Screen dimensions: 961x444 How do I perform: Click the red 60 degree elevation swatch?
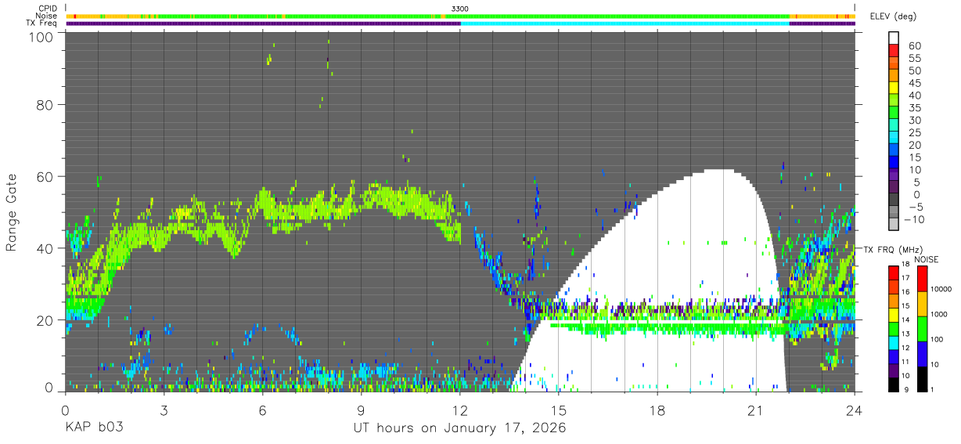coord(894,51)
